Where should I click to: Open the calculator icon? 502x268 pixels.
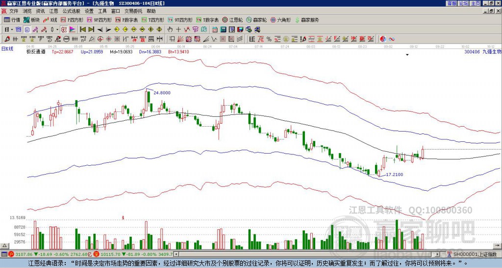[224, 30]
